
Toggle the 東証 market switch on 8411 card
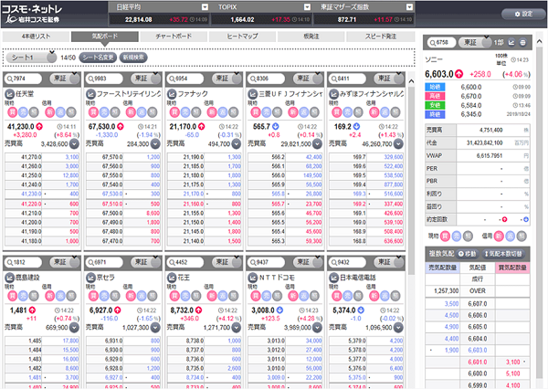click(x=389, y=79)
